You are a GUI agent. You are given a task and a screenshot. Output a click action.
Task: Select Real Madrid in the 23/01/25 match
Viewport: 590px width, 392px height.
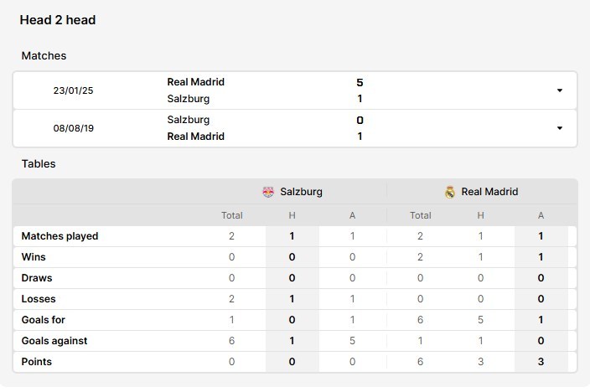click(195, 82)
